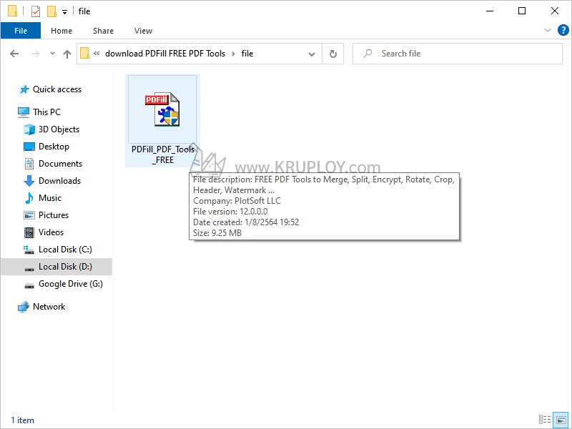Click the Quick access star icon
The image size is (572, 429).
(24, 89)
